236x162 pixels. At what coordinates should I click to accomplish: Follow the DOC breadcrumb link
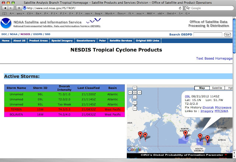click(x=4, y=34)
